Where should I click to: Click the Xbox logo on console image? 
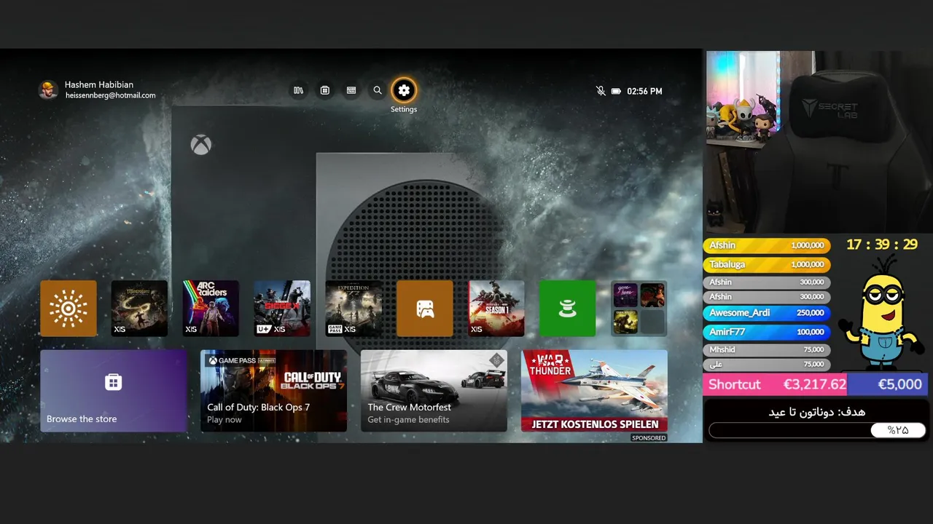tap(200, 144)
